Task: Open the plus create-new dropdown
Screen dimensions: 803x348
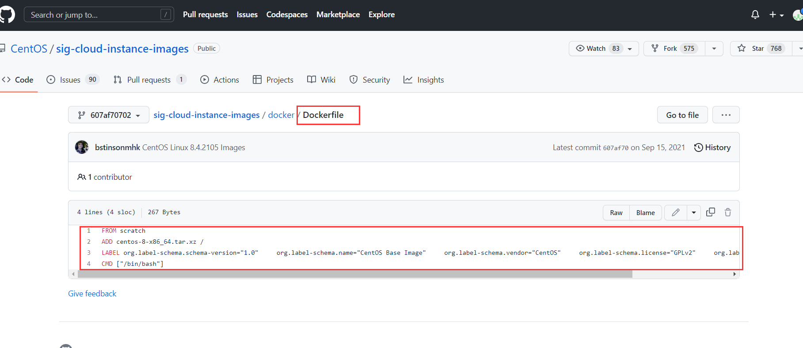Action: 776,15
